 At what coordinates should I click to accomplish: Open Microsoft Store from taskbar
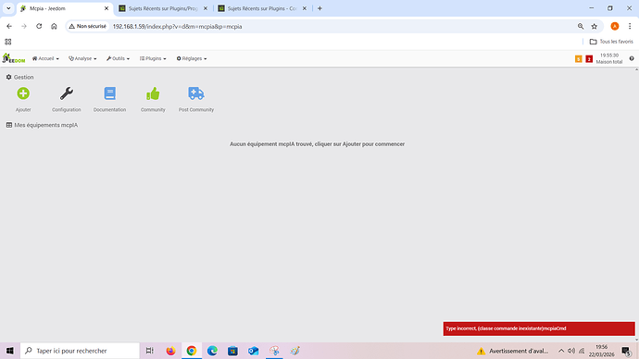tap(232, 351)
